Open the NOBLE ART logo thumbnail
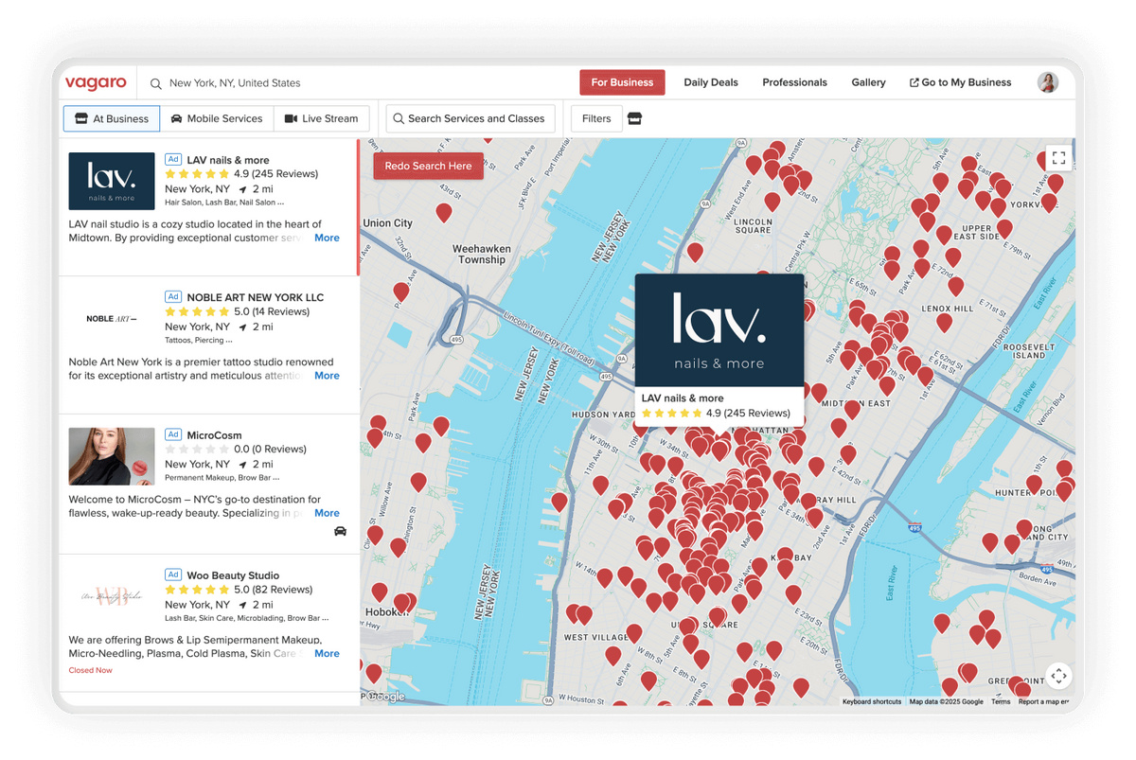 pyautogui.click(x=112, y=319)
